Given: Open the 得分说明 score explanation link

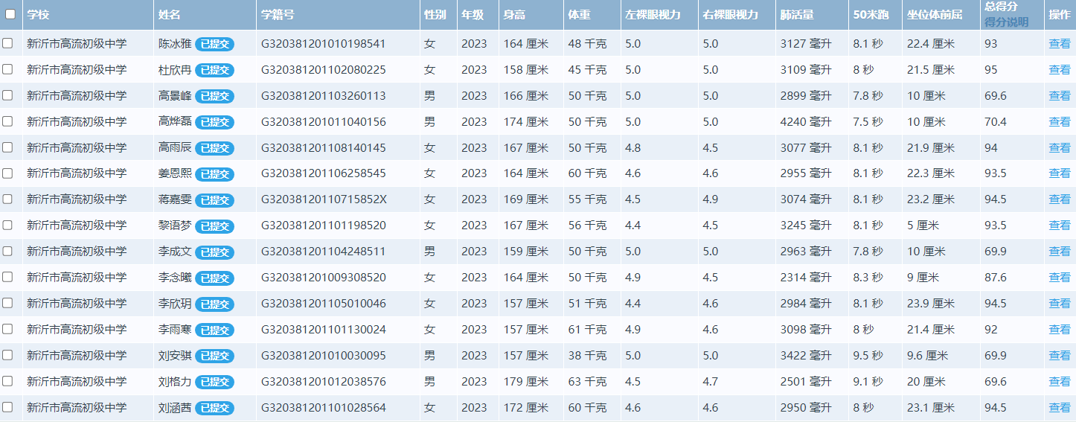Looking at the screenshot, I should 1006,22.
